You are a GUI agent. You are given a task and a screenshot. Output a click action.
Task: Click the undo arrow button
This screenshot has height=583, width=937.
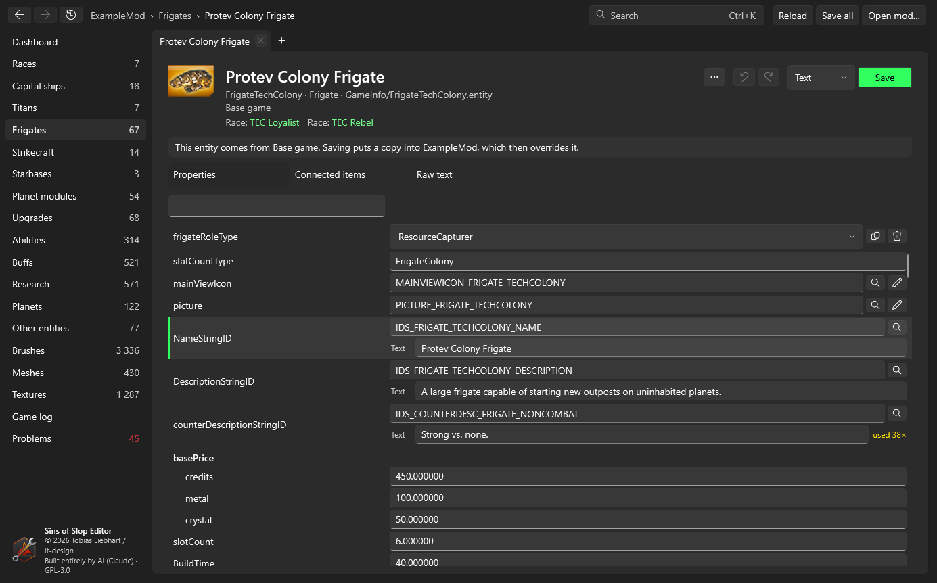click(744, 77)
